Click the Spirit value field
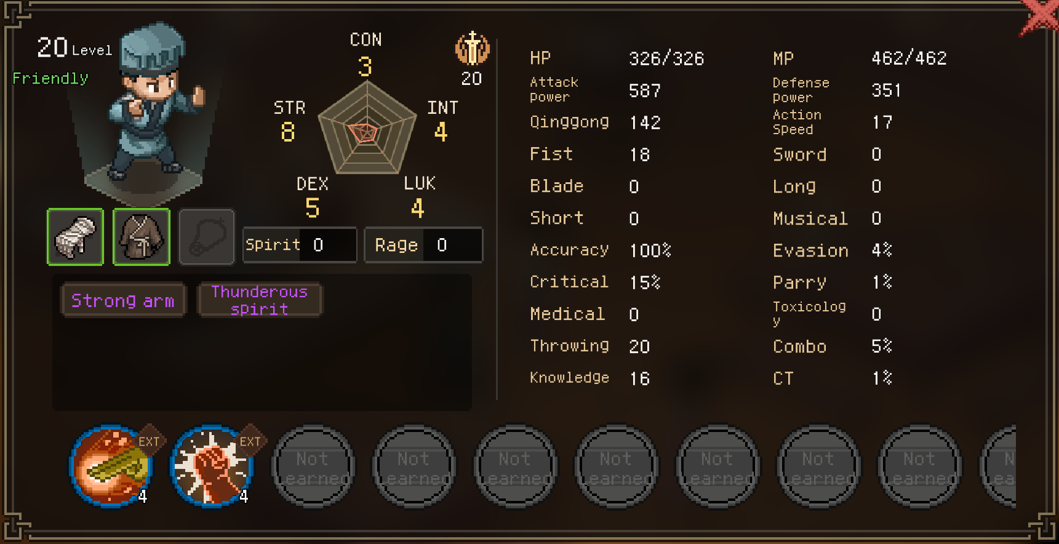The width and height of the screenshot is (1059, 544). [x=300, y=245]
